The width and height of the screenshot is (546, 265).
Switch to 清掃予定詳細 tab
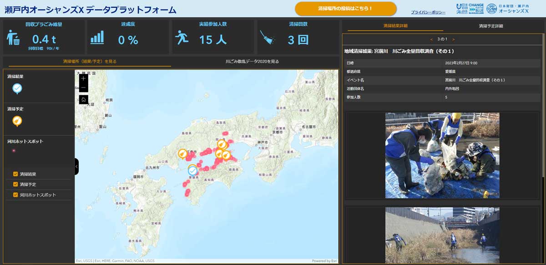tap(490, 26)
